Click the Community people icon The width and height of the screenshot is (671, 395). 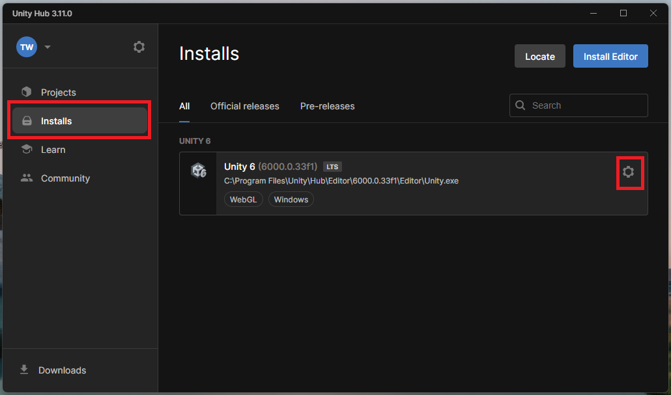[x=27, y=178]
